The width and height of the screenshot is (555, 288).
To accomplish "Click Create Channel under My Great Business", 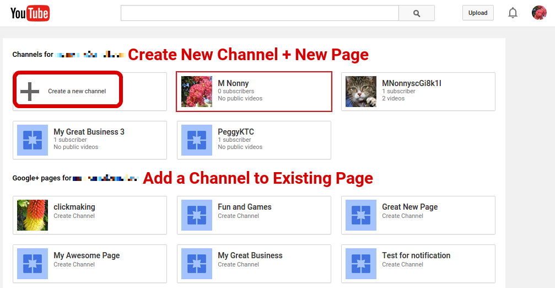I will 238,264.
